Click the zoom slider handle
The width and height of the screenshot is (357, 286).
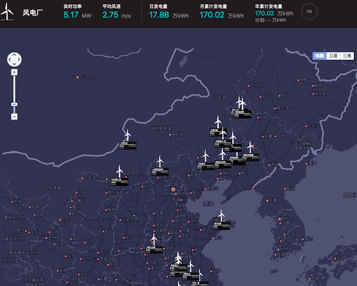[14, 105]
